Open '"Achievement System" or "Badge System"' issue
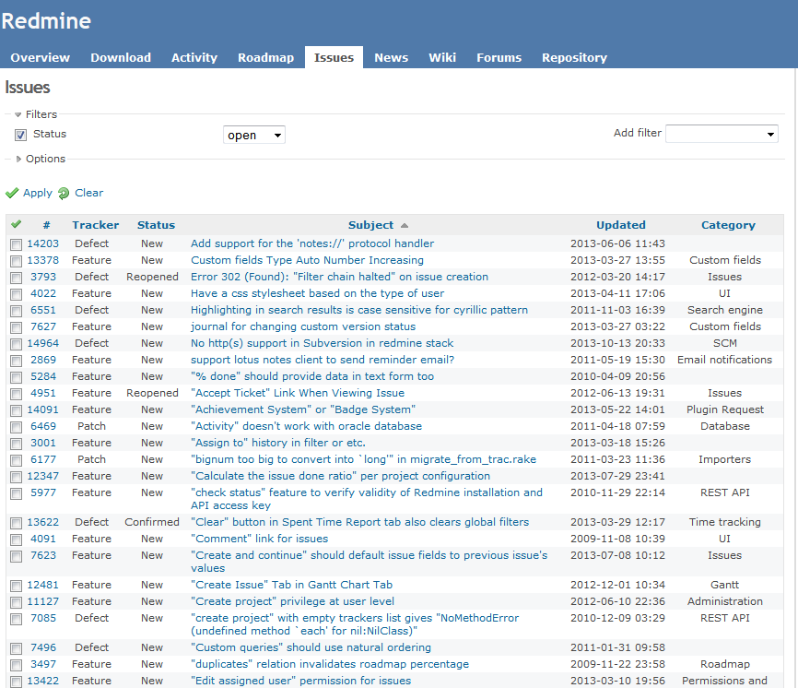The image size is (798, 688). [303, 409]
